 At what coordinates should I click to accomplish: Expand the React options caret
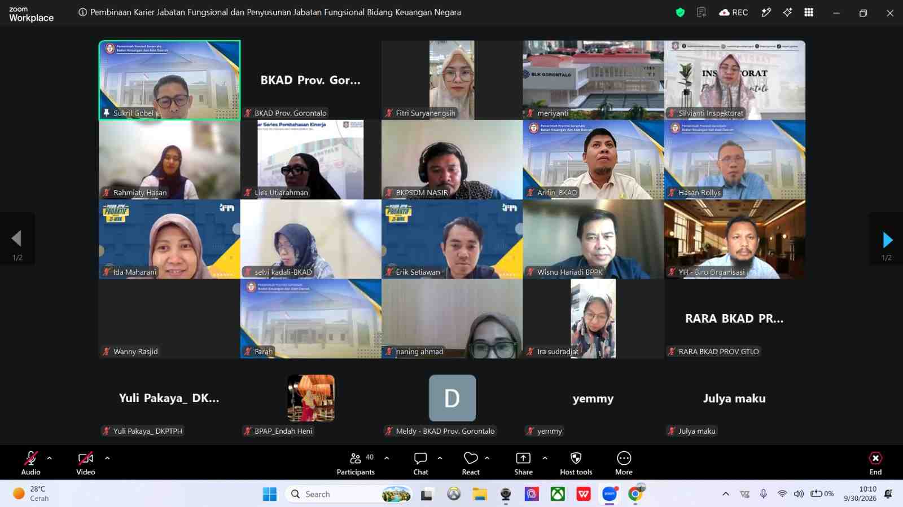point(487,458)
